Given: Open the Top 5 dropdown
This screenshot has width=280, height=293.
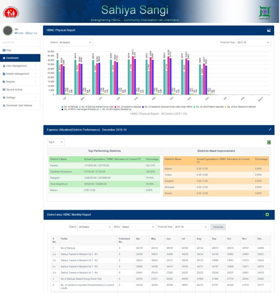Looking at the screenshot, I should 56,142.
